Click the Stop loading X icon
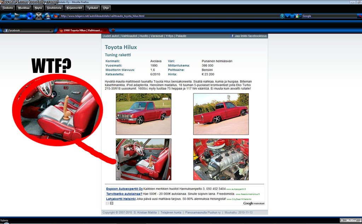The image size is (362, 224). (39, 16)
